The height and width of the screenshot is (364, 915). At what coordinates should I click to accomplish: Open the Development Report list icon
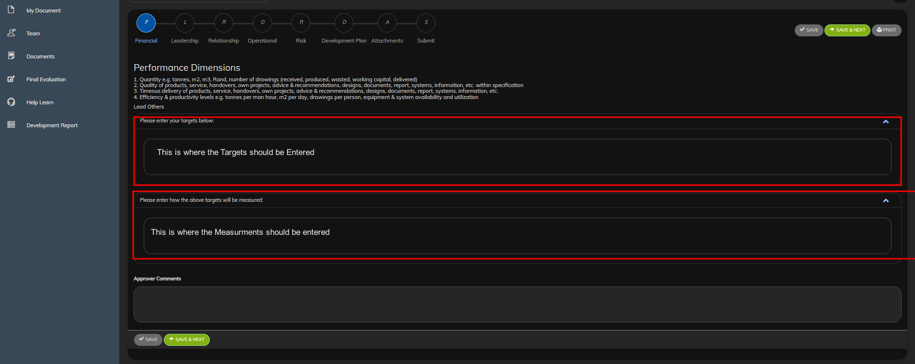tap(11, 125)
